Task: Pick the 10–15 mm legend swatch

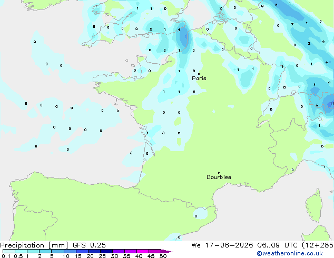Action: pos(70,251)
